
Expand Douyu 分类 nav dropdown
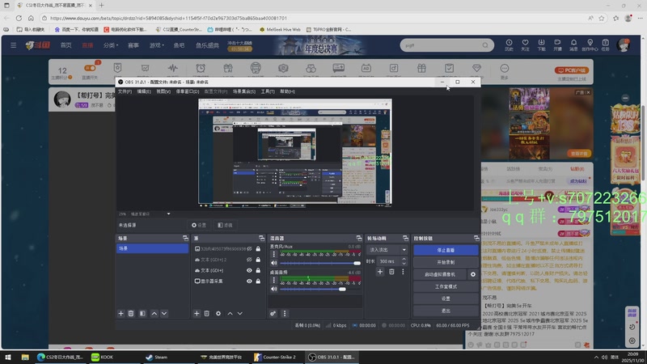[110, 45]
